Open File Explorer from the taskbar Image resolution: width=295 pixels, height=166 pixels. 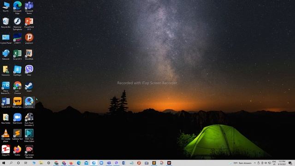[x=41, y=163]
